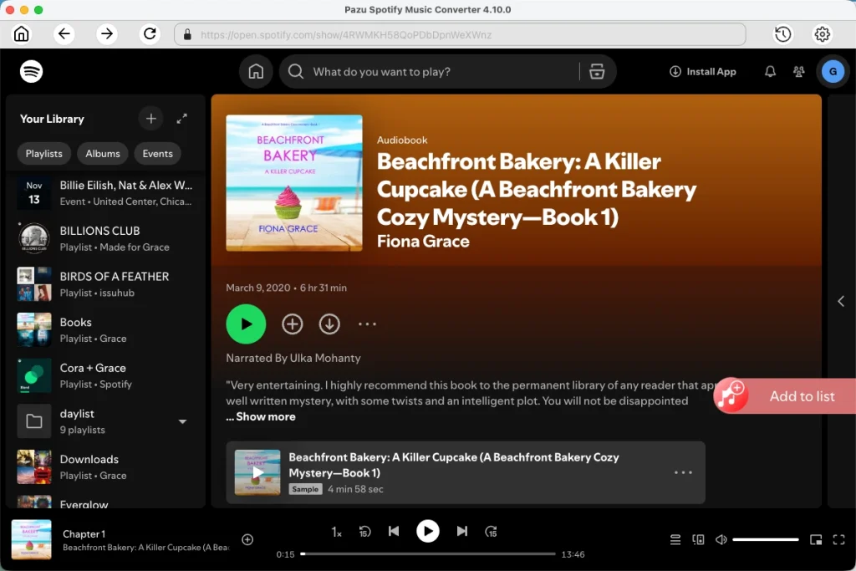The width and height of the screenshot is (856, 571).
Task: Click the playback progress bar
Action: tap(428, 553)
